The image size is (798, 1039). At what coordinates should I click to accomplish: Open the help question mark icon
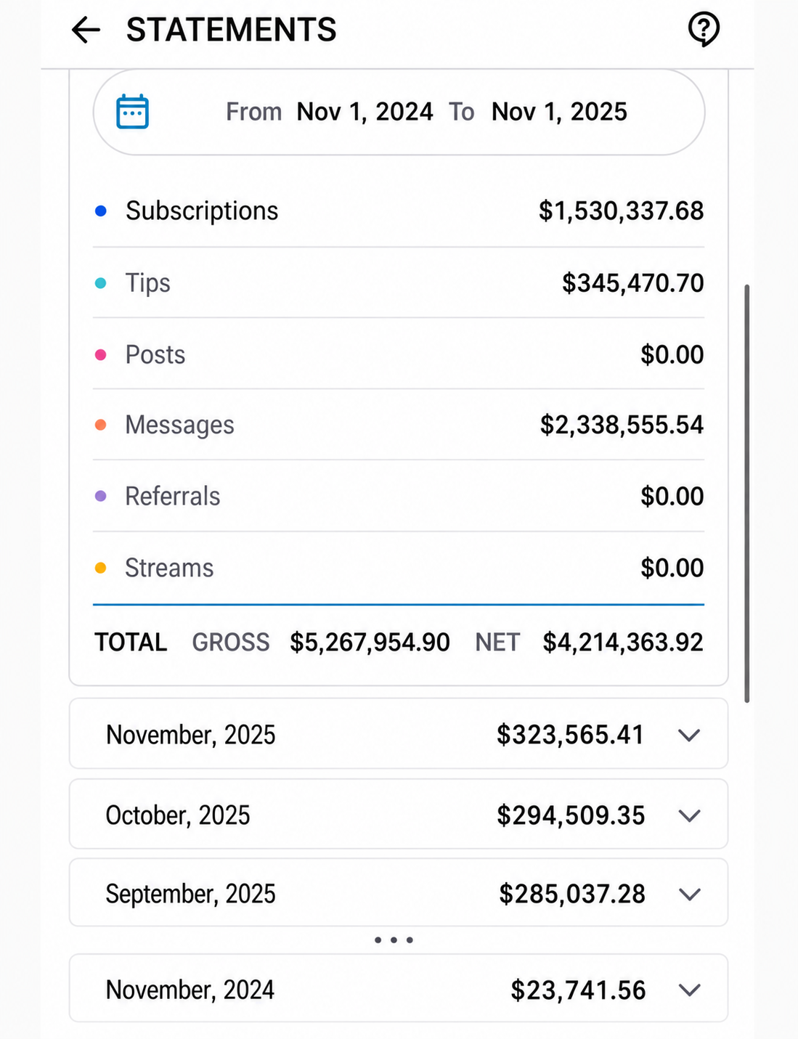point(703,30)
